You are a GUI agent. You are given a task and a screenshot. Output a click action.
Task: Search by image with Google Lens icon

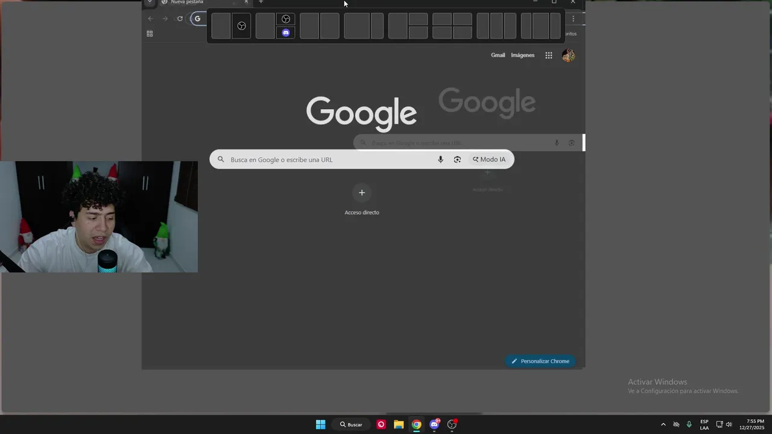(457, 160)
